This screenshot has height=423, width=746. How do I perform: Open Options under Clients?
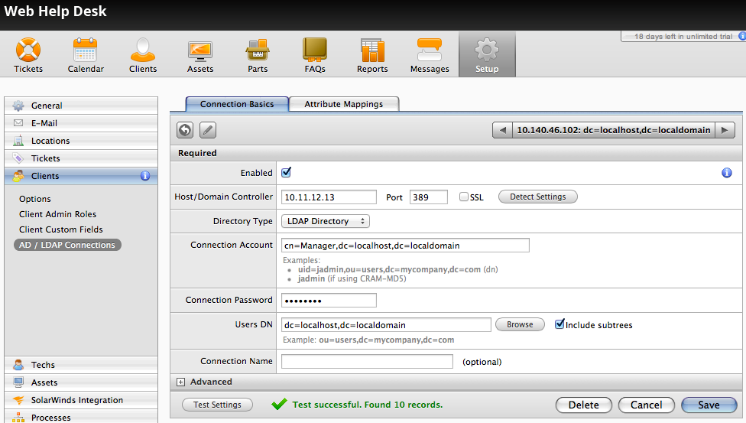[34, 199]
